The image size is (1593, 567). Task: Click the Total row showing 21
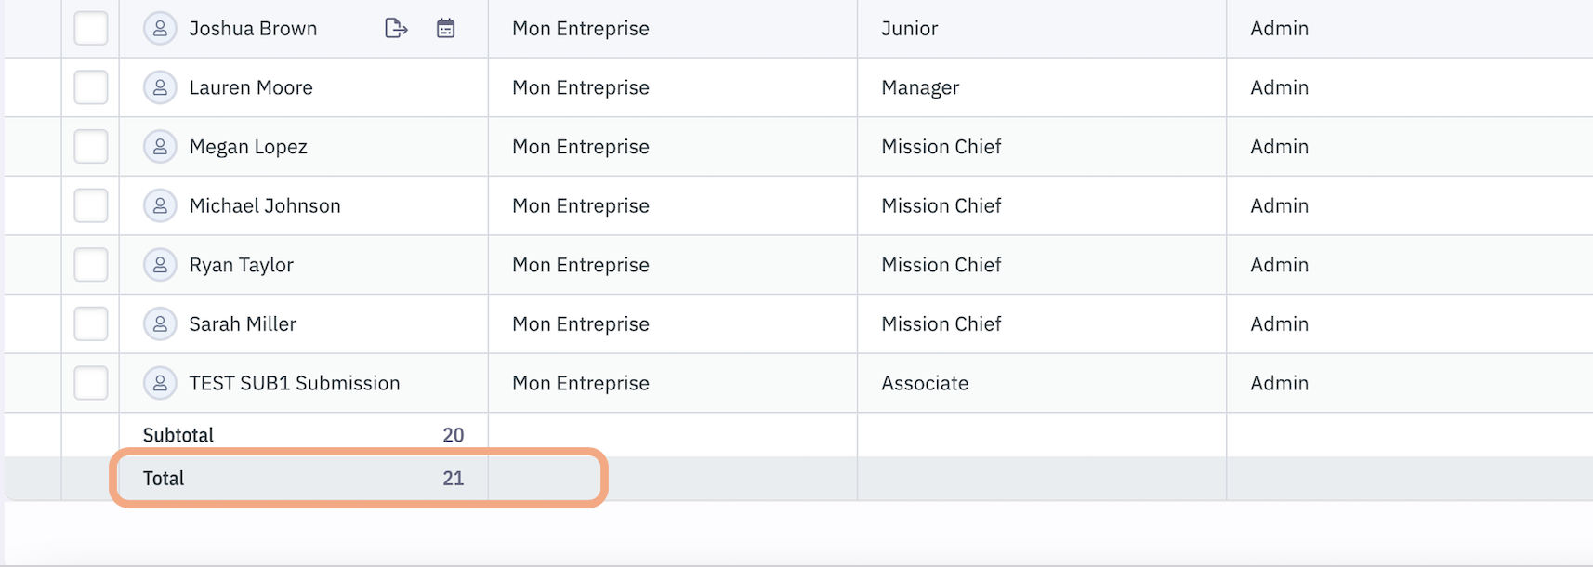[x=303, y=479]
